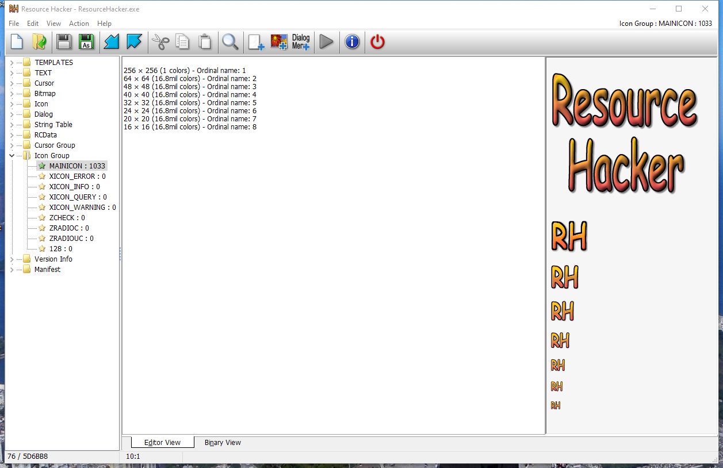This screenshot has width=723, height=468.
Task: Switch to the Binary View tab
Action: pos(223,443)
